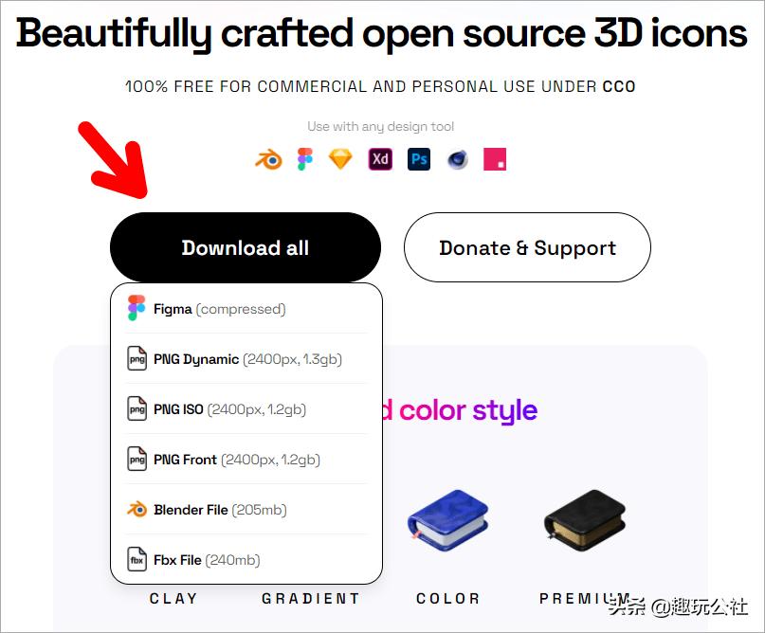765x633 pixels.
Task: Click the Blender logo in the design tool row
Action: point(268,159)
